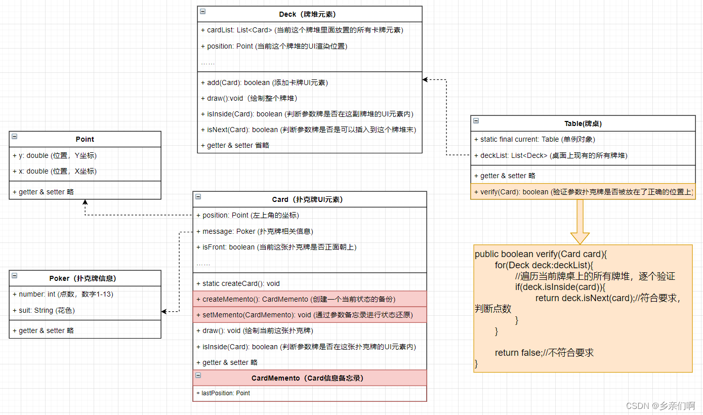Select Deck's isInside(Card): boolean row
The image size is (703, 415).
point(310,114)
